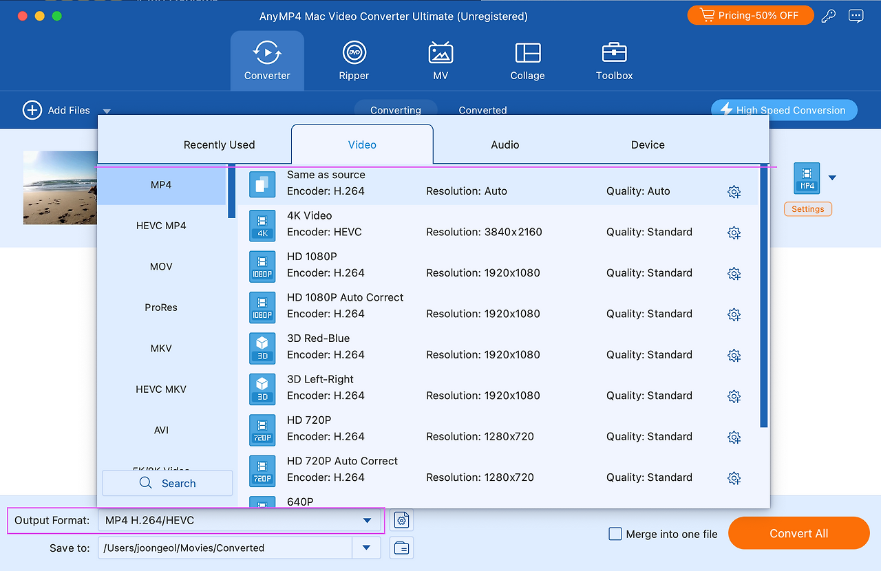
Task: Click the register key icon
Action: pyautogui.click(x=829, y=16)
